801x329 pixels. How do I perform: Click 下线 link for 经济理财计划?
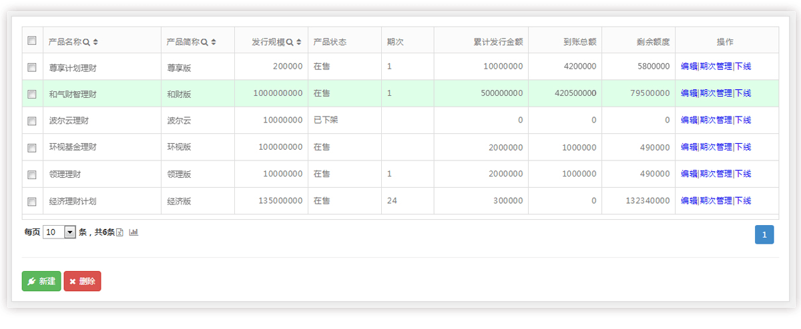[743, 200]
